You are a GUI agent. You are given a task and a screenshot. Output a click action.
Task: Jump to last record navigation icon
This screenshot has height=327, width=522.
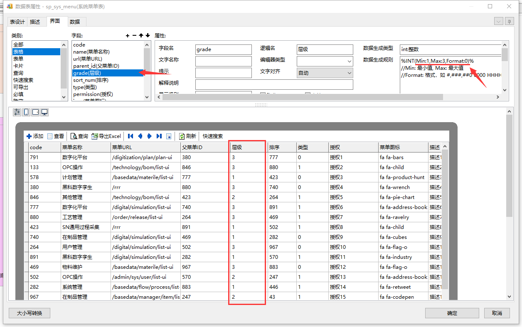(159, 136)
